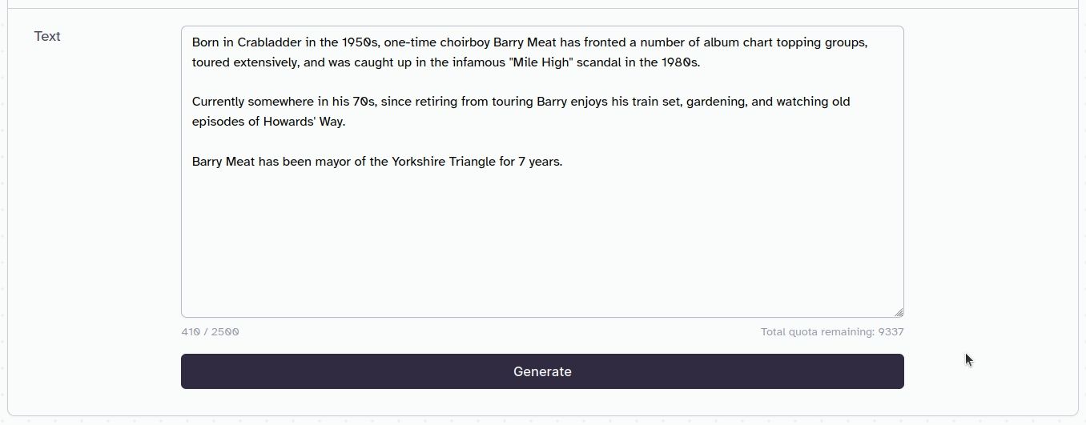
Task: Click the Total quota remaining text
Action: tap(831, 332)
